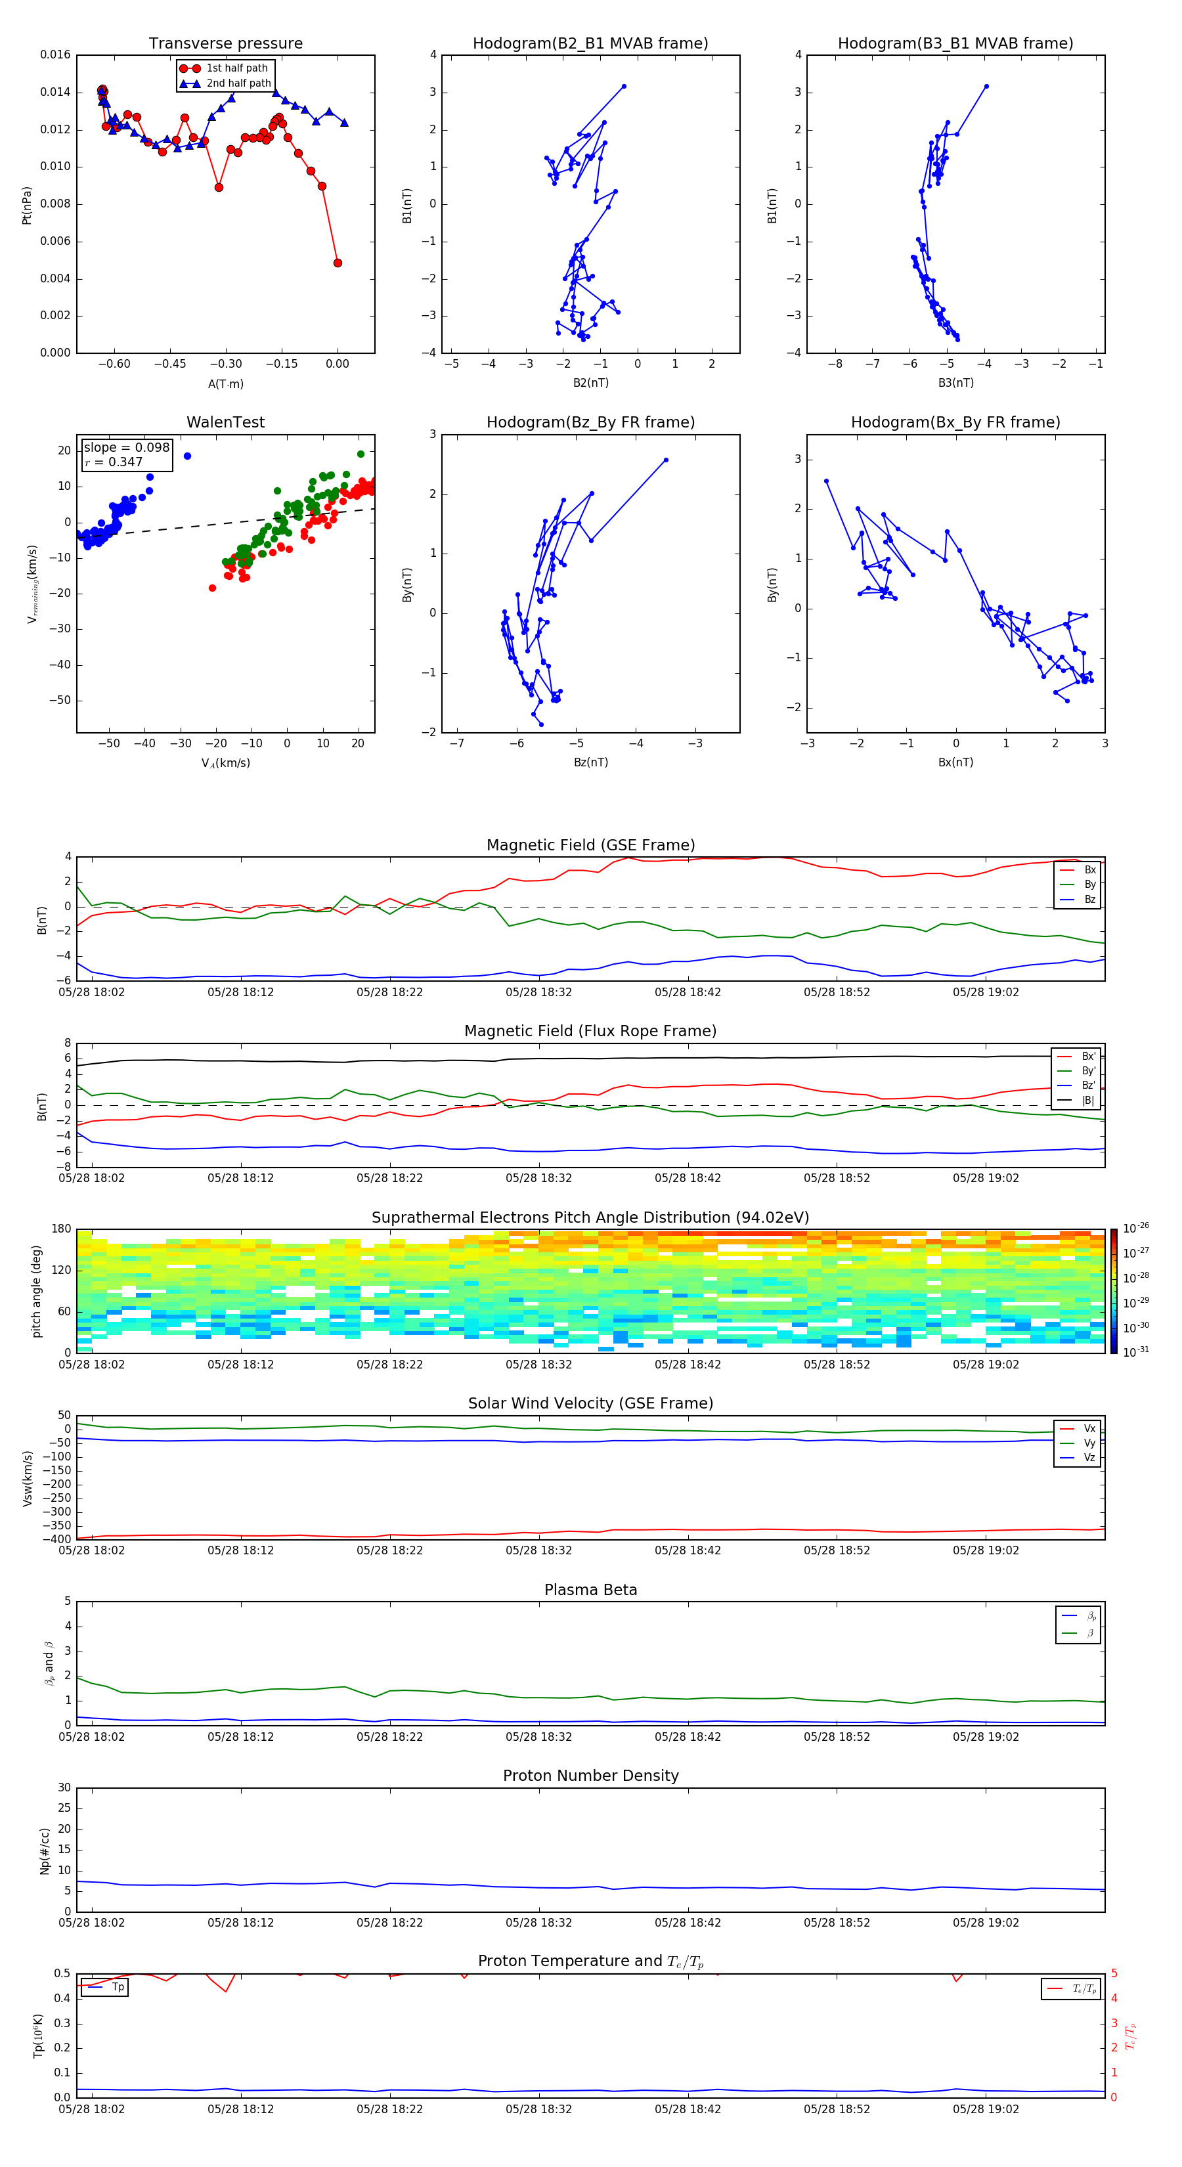Click the 'Proton Temperature and Te/Tp' title
Screen dimensions: 1182x2167
(590, 1961)
